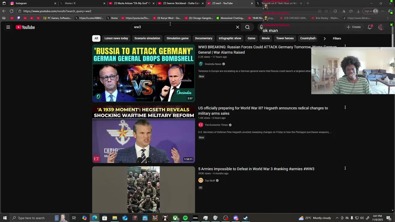Open the 5 Armies soldiers thumbnail
This screenshot has height=222, width=395.
(143, 189)
